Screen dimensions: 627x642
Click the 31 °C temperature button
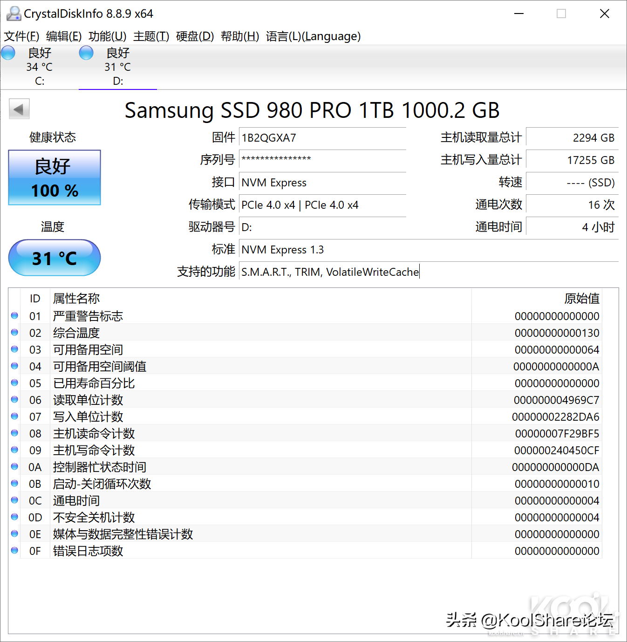coord(55,258)
